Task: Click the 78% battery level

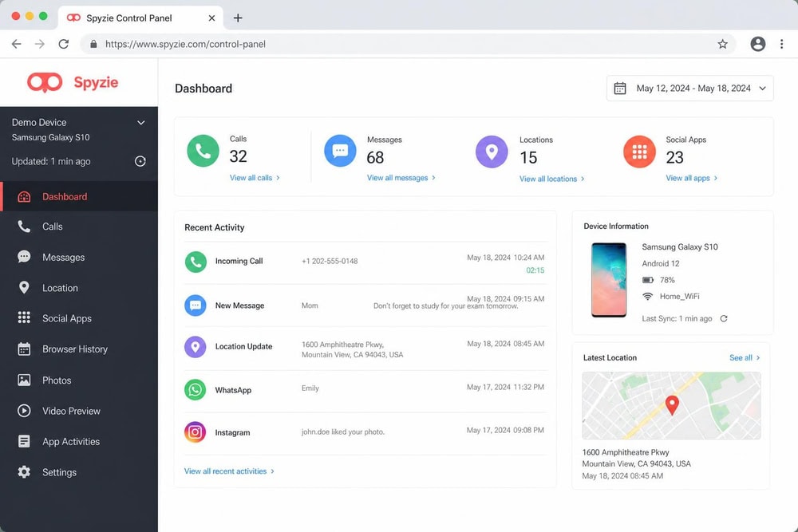Action: (x=667, y=280)
